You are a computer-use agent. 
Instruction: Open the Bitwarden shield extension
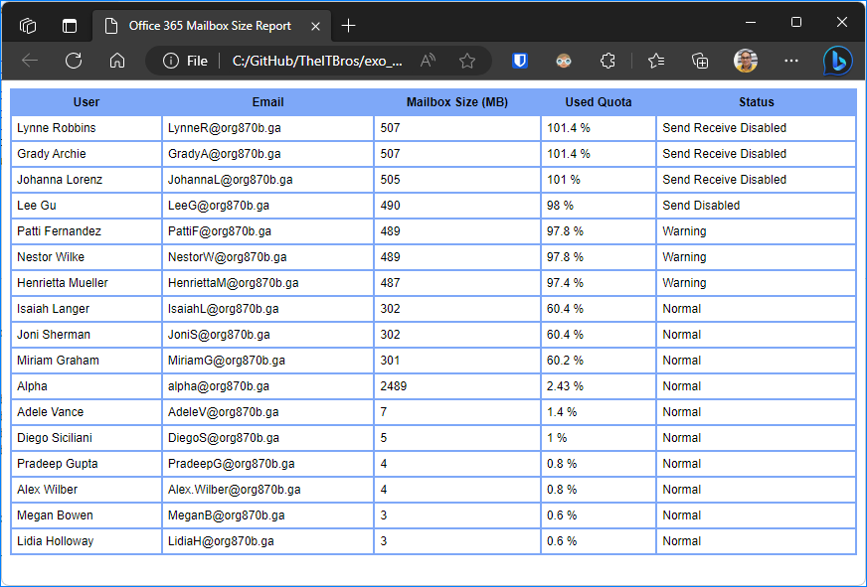point(520,61)
